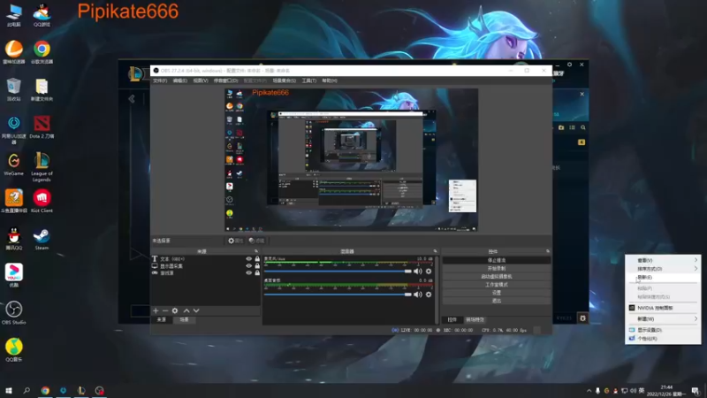
Task: Launch Google Chrome from desktop
Action: pos(42,52)
